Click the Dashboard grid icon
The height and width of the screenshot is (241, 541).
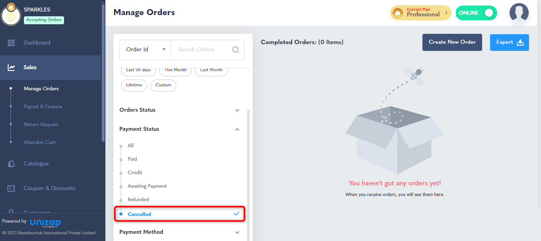[x=11, y=43]
